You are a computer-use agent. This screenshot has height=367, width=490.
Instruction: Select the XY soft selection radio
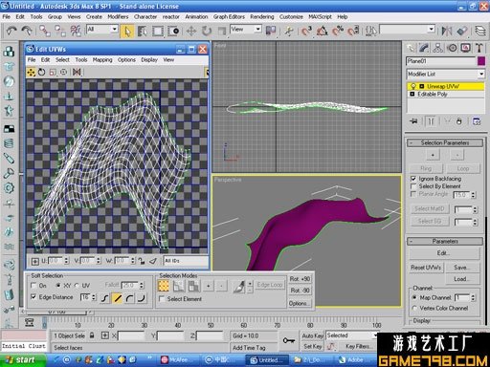pos(58,285)
